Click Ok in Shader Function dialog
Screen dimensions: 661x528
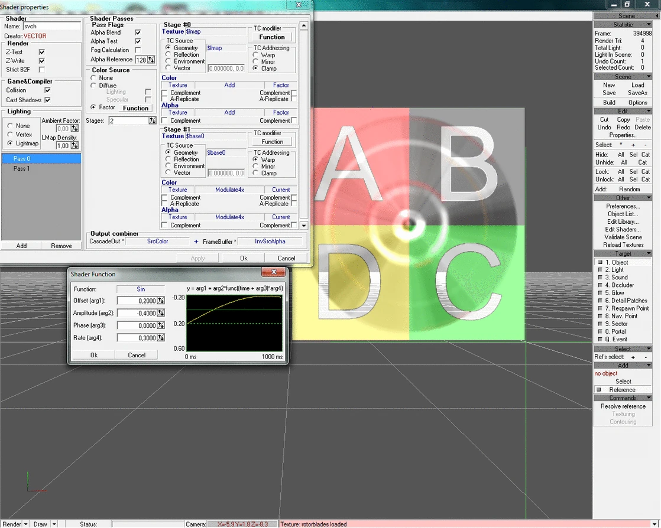point(93,355)
